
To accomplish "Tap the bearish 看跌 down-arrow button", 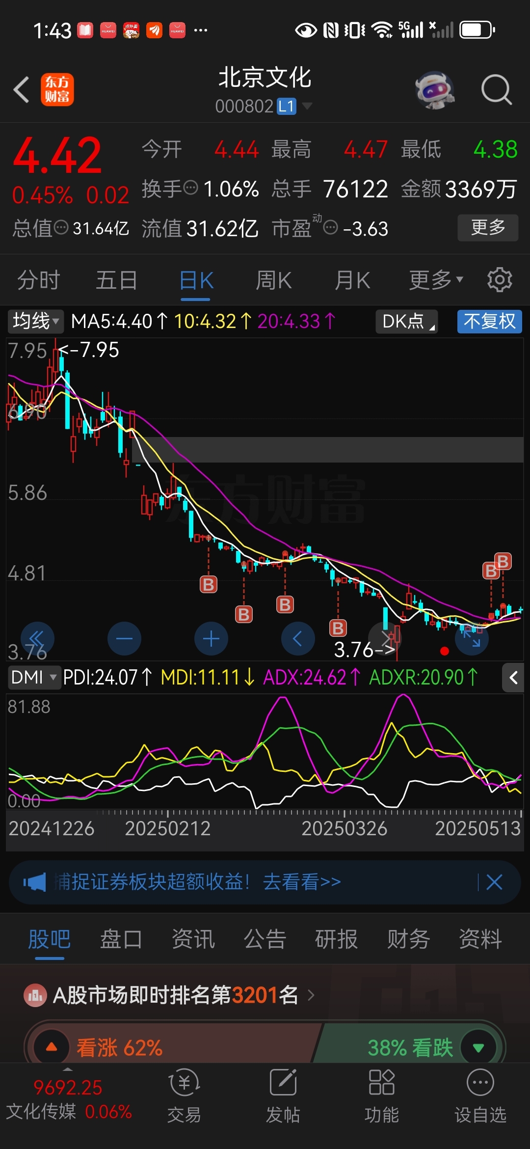I will coord(478,1047).
